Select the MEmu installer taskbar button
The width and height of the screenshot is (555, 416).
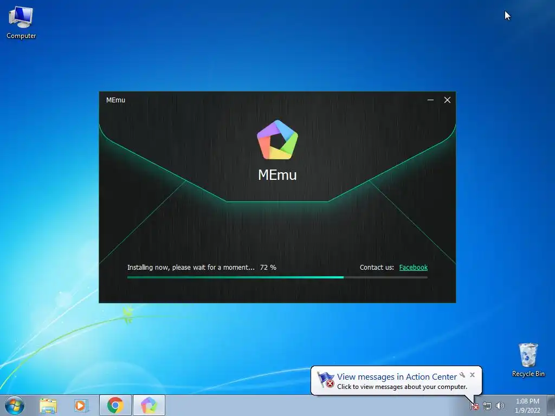[149, 405]
